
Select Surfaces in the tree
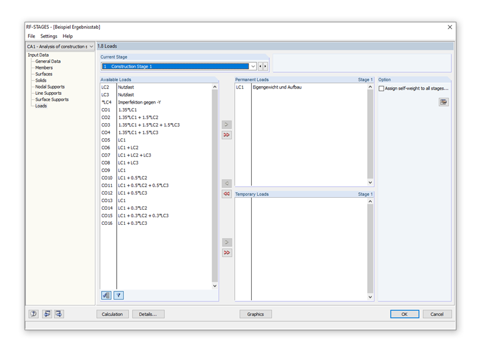tap(44, 74)
